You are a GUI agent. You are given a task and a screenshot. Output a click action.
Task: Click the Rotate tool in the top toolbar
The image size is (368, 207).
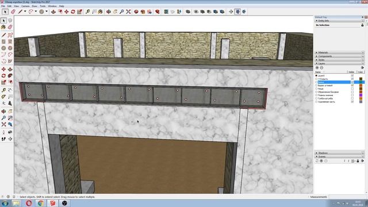[73, 11]
